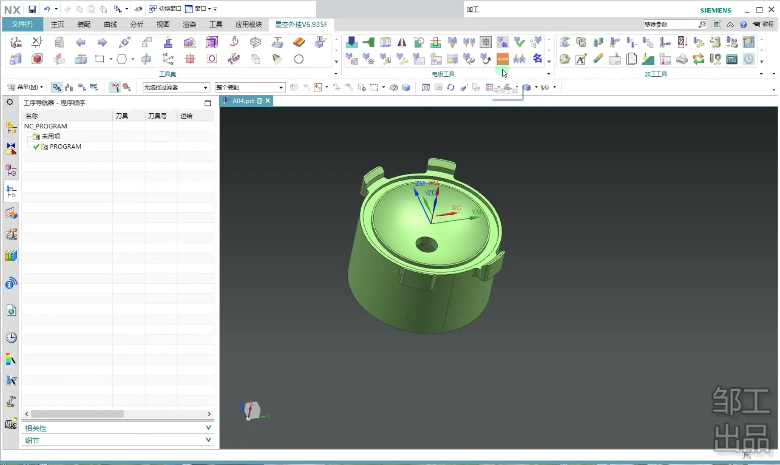The height and width of the screenshot is (465, 780).
Task: Open the Assembly Navigator sidebar icon
Action: (11, 127)
